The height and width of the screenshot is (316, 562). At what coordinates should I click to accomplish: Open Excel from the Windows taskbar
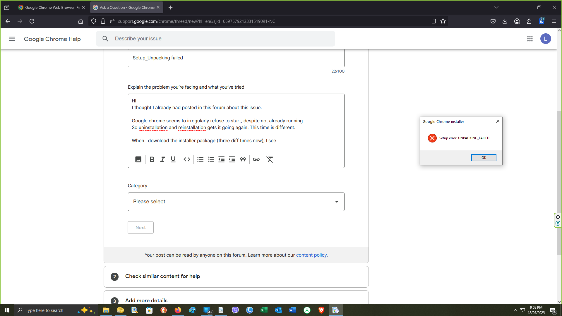pos(264,310)
